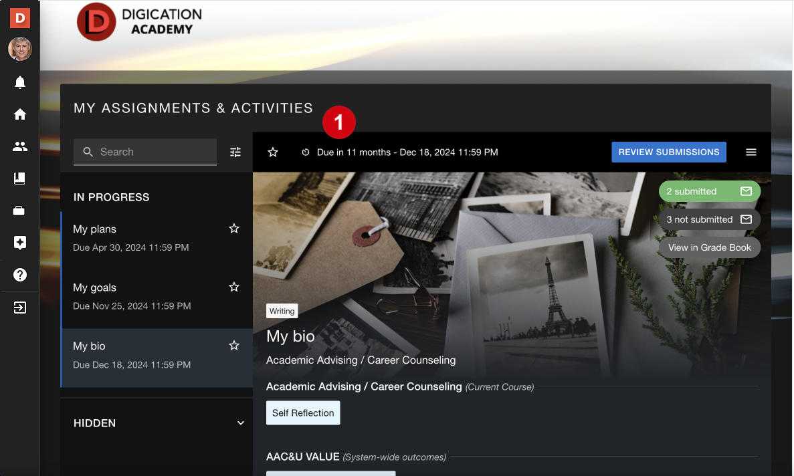Toggle the star in the assignment detail header
The height and width of the screenshot is (476, 794).
point(273,152)
